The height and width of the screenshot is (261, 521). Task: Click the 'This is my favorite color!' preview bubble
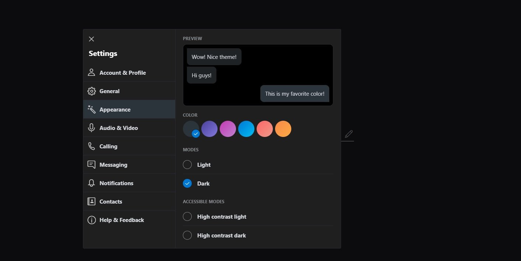[295, 94]
